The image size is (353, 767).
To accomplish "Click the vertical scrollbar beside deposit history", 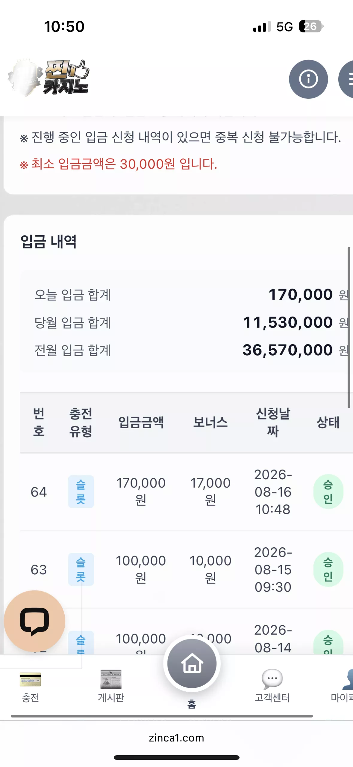I will (349, 327).
